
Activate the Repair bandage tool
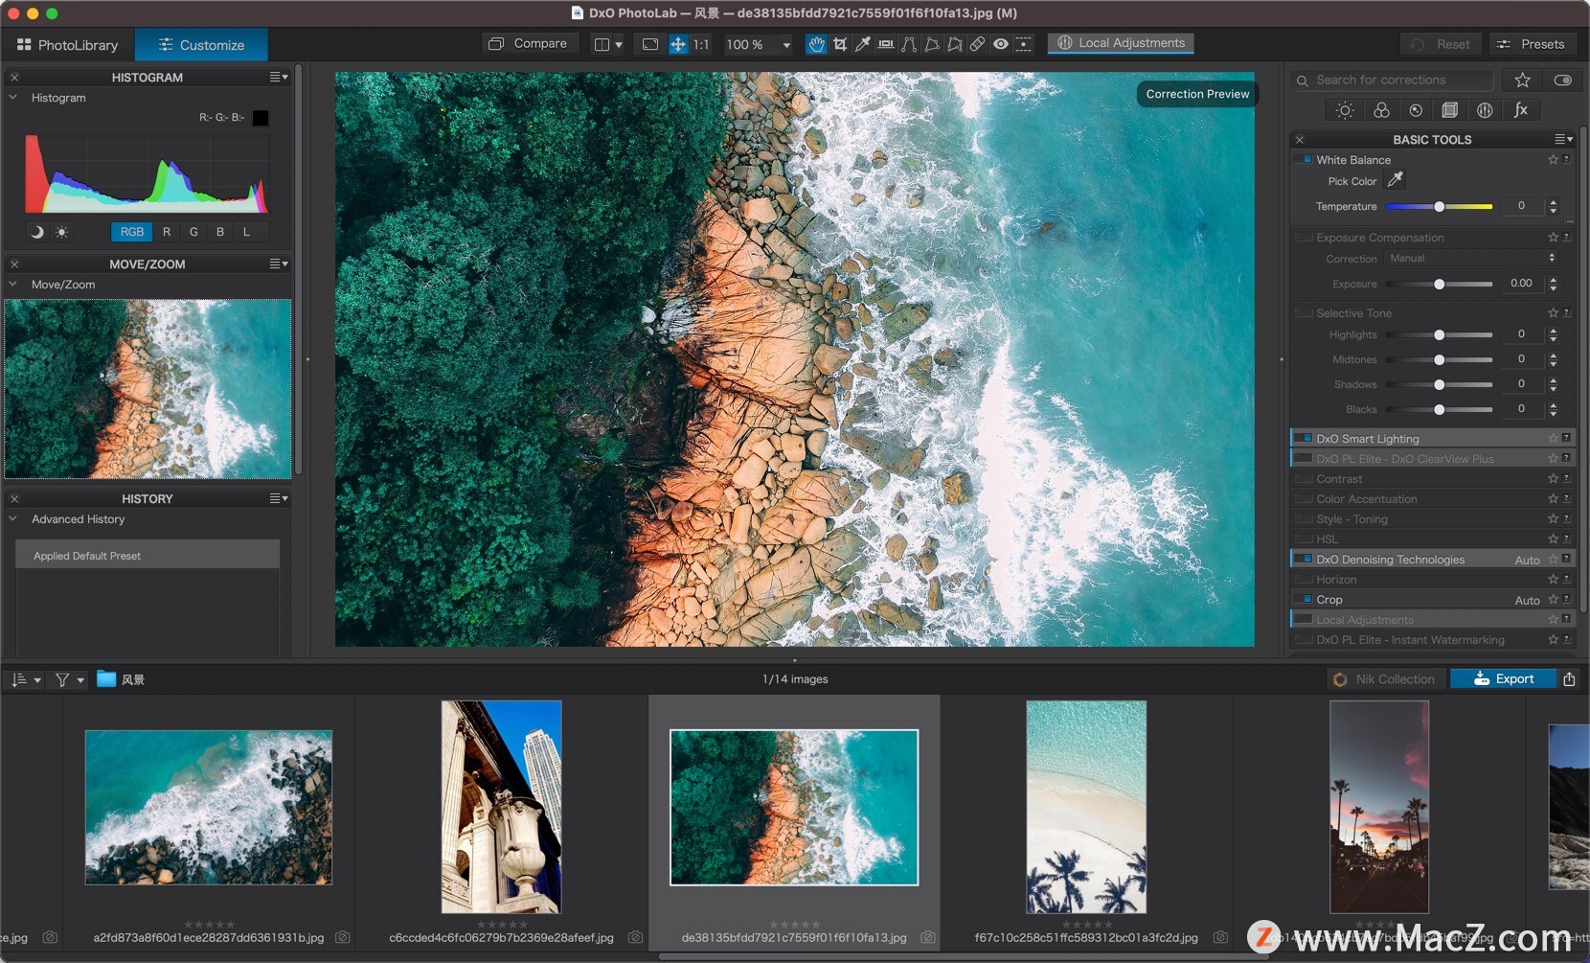click(977, 44)
